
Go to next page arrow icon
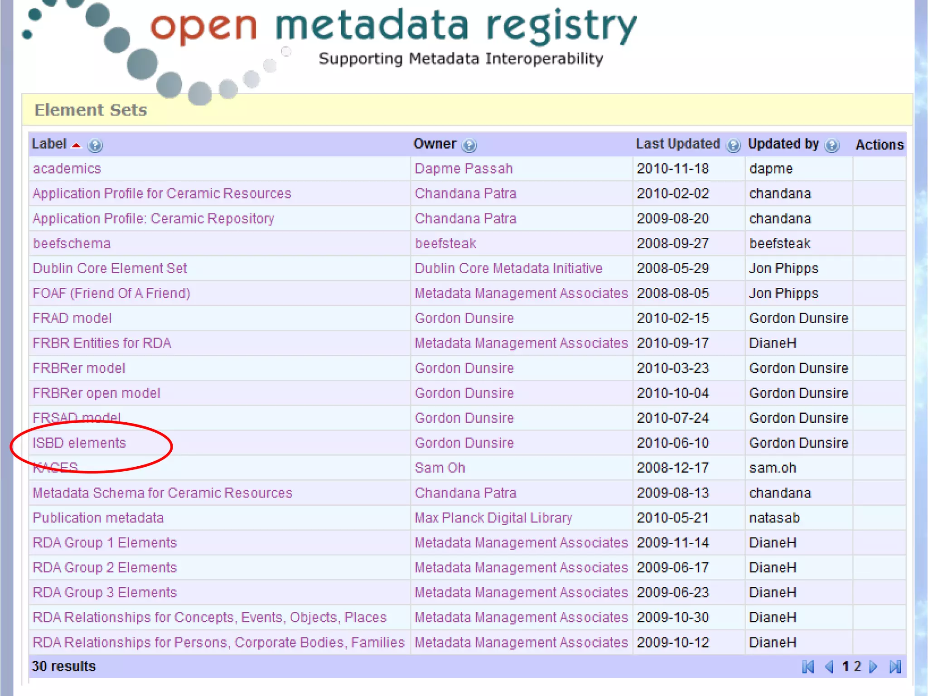point(874,667)
